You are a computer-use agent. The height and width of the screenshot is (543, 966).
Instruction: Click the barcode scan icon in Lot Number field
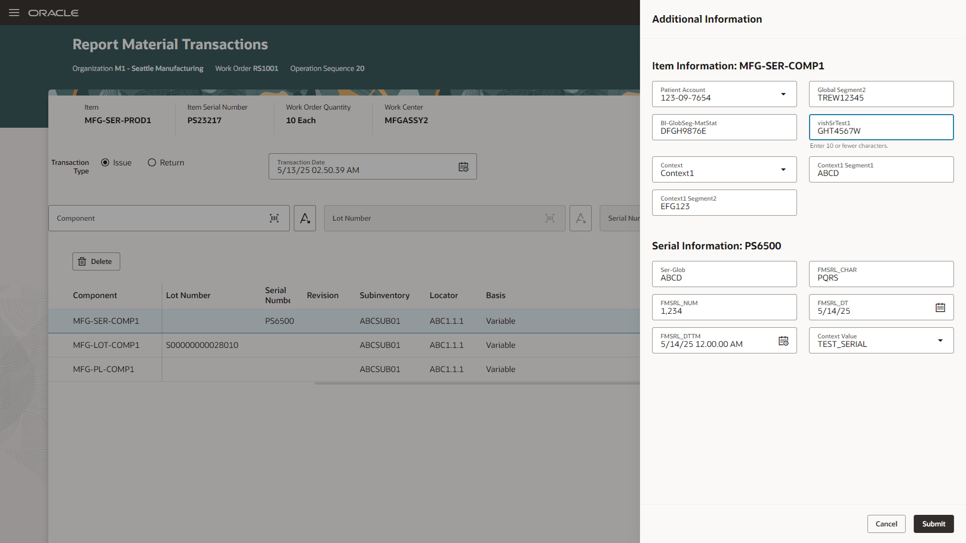click(549, 218)
